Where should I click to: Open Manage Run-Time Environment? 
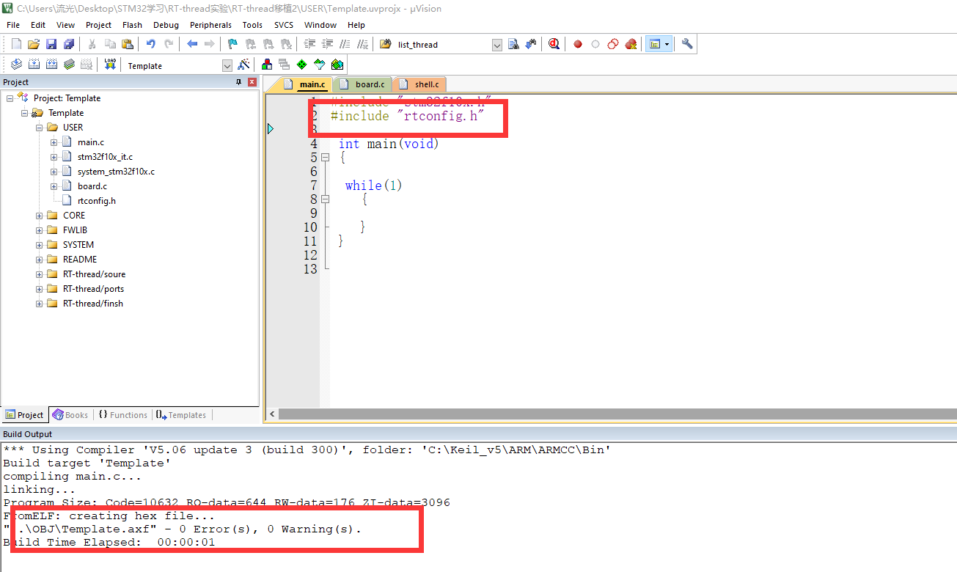tap(301, 65)
